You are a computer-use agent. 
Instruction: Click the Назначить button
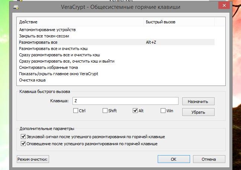pos(198,101)
